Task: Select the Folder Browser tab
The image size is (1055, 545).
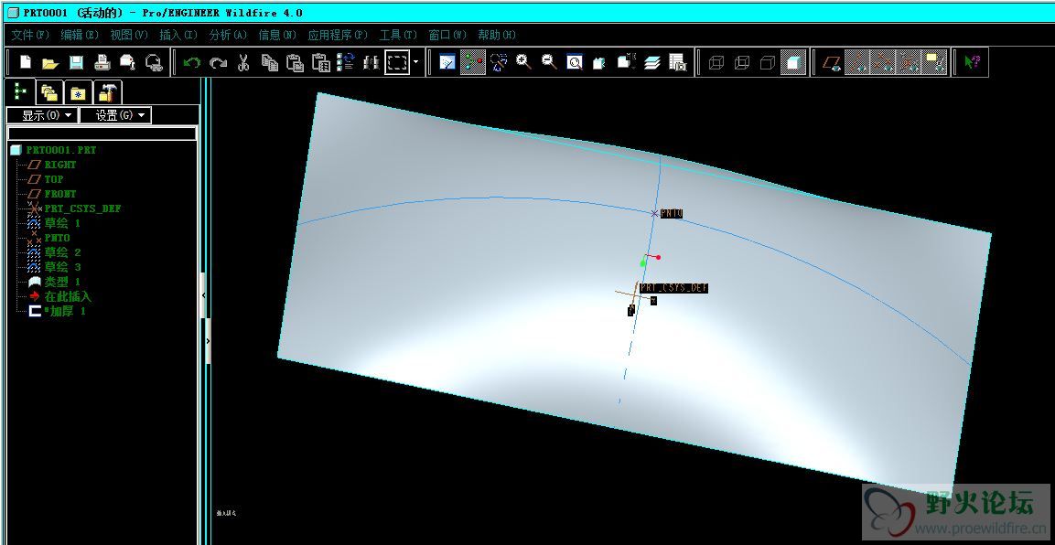Action: (x=48, y=92)
